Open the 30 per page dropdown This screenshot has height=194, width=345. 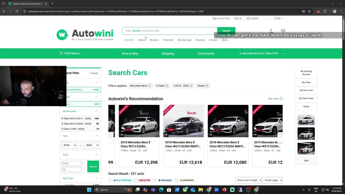(x=272, y=180)
